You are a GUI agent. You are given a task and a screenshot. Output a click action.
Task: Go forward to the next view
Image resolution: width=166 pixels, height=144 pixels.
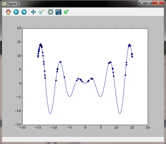pos(24,12)
